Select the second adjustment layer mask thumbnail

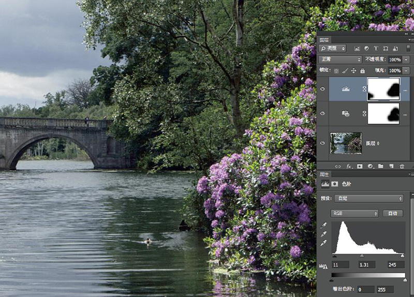(383, 113)
